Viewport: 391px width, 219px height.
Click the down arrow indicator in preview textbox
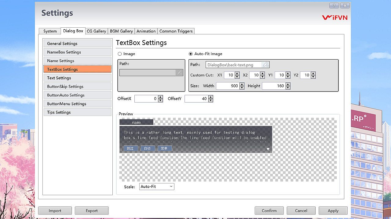[268, 149]
